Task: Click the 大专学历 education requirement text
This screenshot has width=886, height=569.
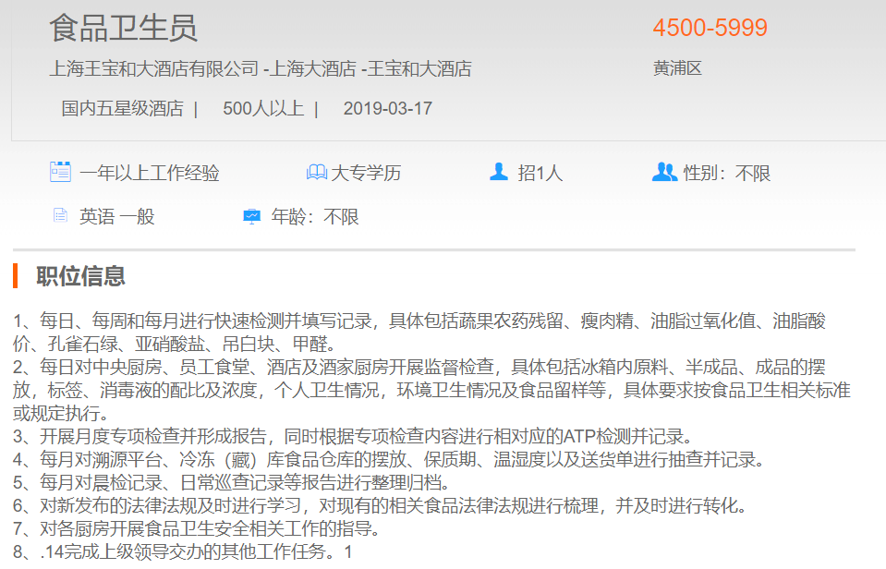Action: tap(367, 173)
